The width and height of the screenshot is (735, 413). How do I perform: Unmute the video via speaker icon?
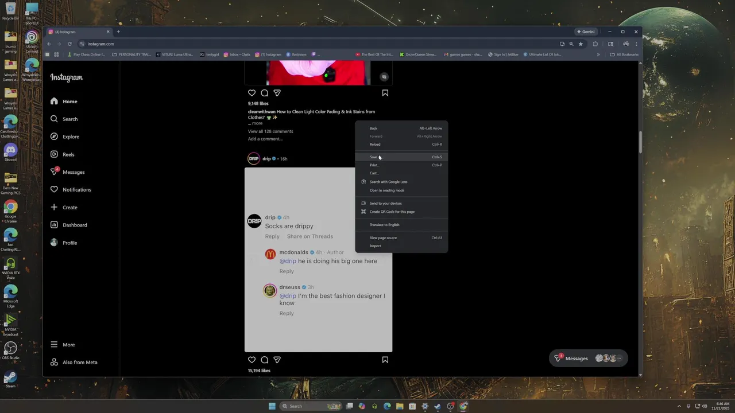coord(384,77)
